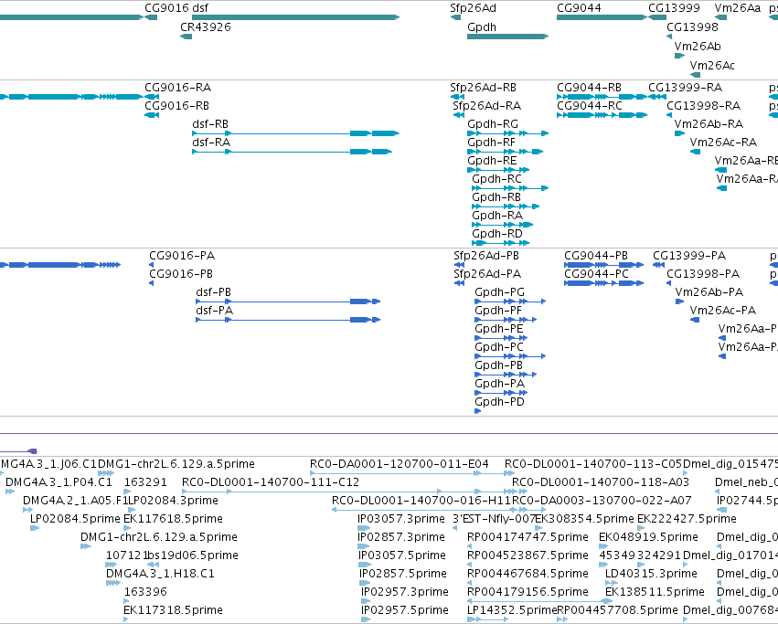Screen dimensions: 778x624
Task: Click transcript Gpdh-RC
Action: pos(510,188)
